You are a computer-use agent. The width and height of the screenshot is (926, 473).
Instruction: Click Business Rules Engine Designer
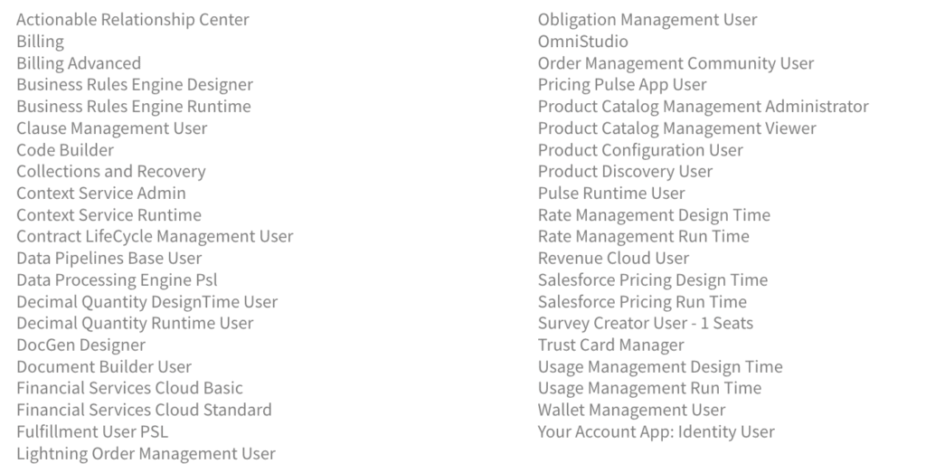134,85
